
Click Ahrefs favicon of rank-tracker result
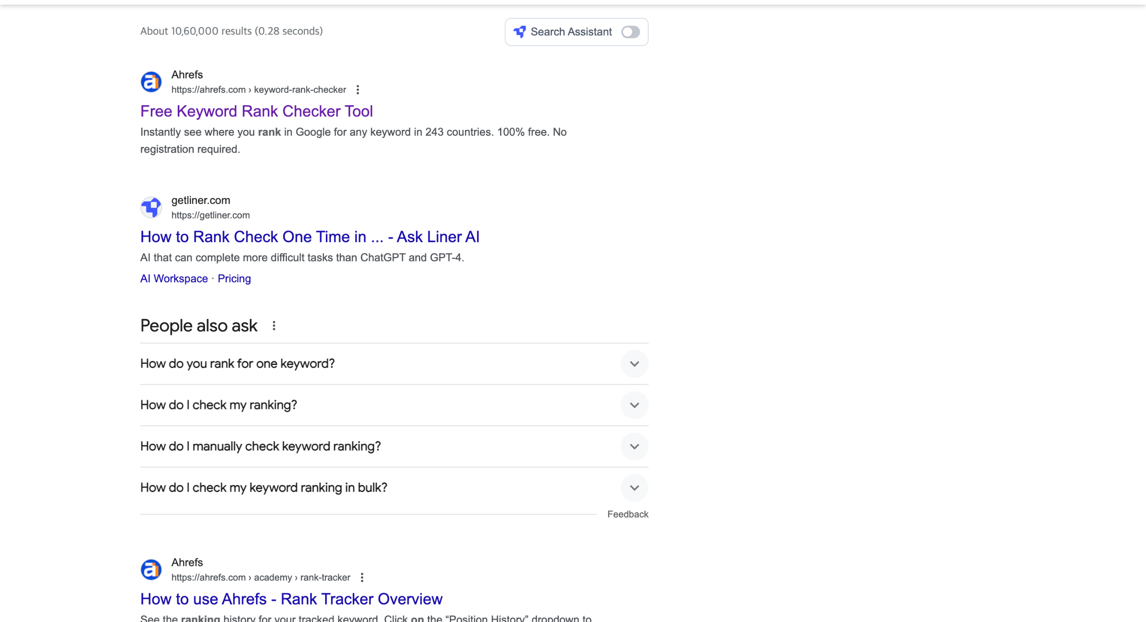coord(151,570)
